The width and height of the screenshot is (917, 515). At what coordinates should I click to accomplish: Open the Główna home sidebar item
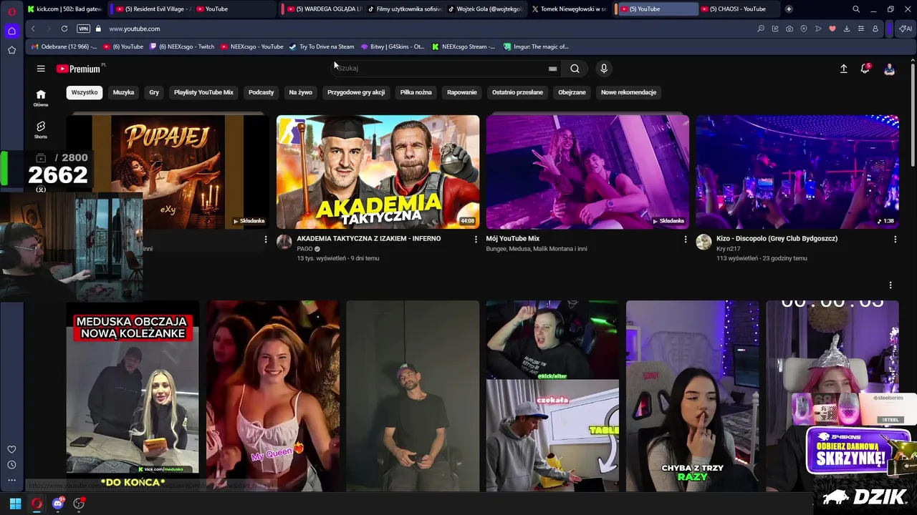[x=41, y=98]
